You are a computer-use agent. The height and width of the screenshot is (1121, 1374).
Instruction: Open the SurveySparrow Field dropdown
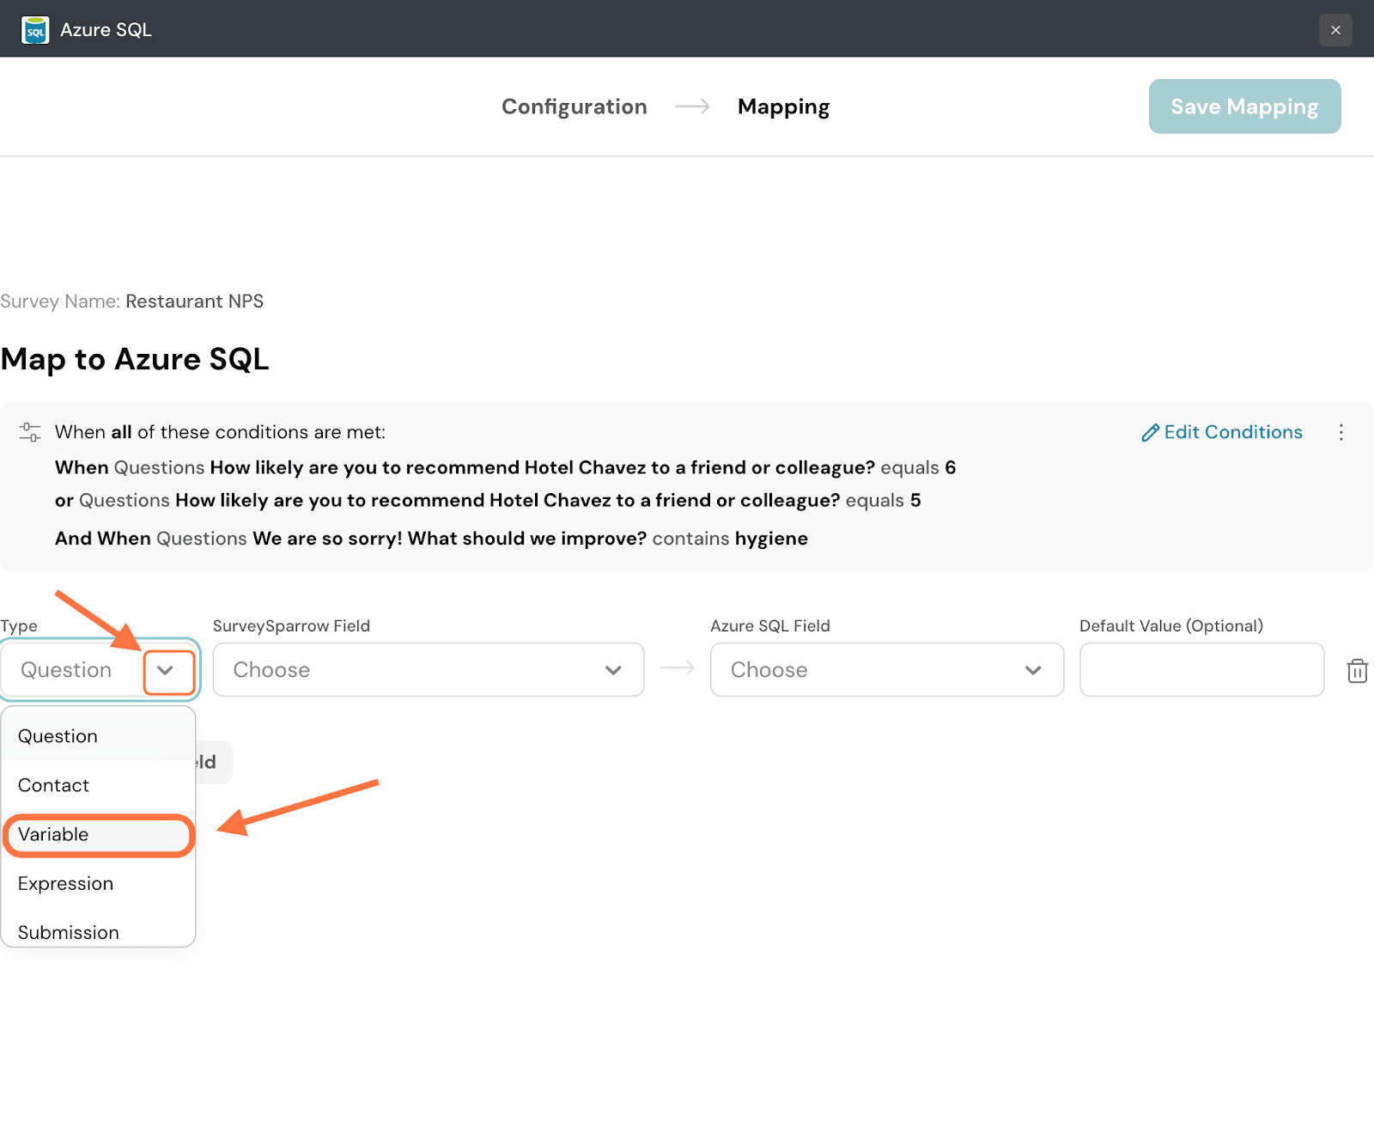point(428,670)
